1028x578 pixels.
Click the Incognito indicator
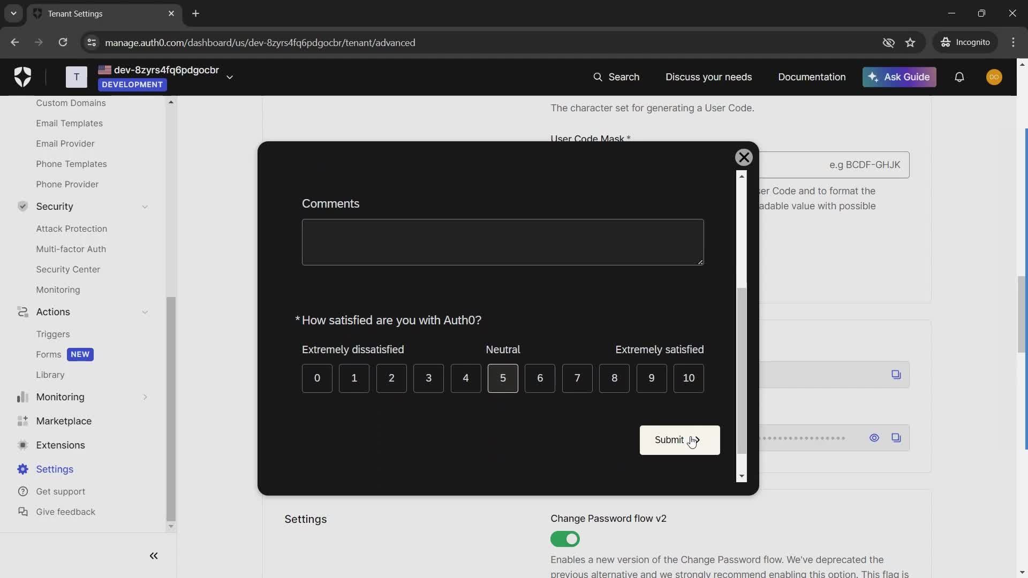tap(965, 42)
